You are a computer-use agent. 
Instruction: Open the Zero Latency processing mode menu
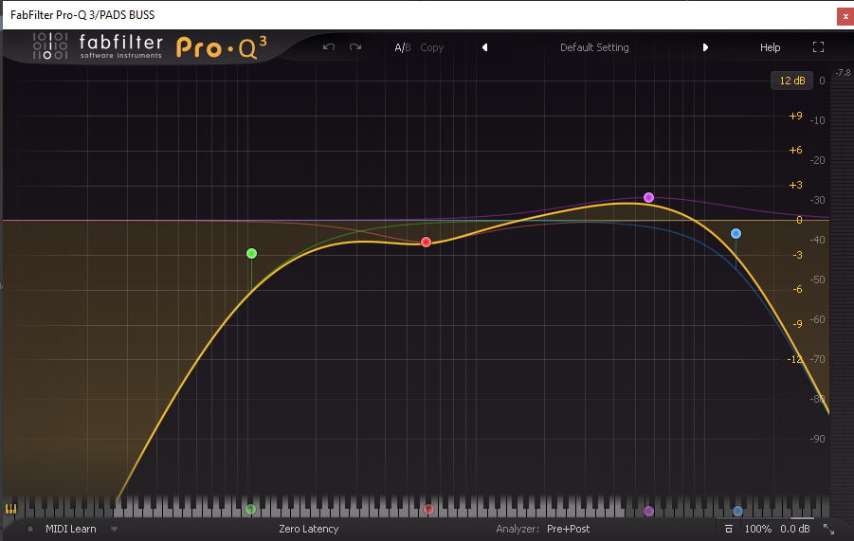point(308,529)
